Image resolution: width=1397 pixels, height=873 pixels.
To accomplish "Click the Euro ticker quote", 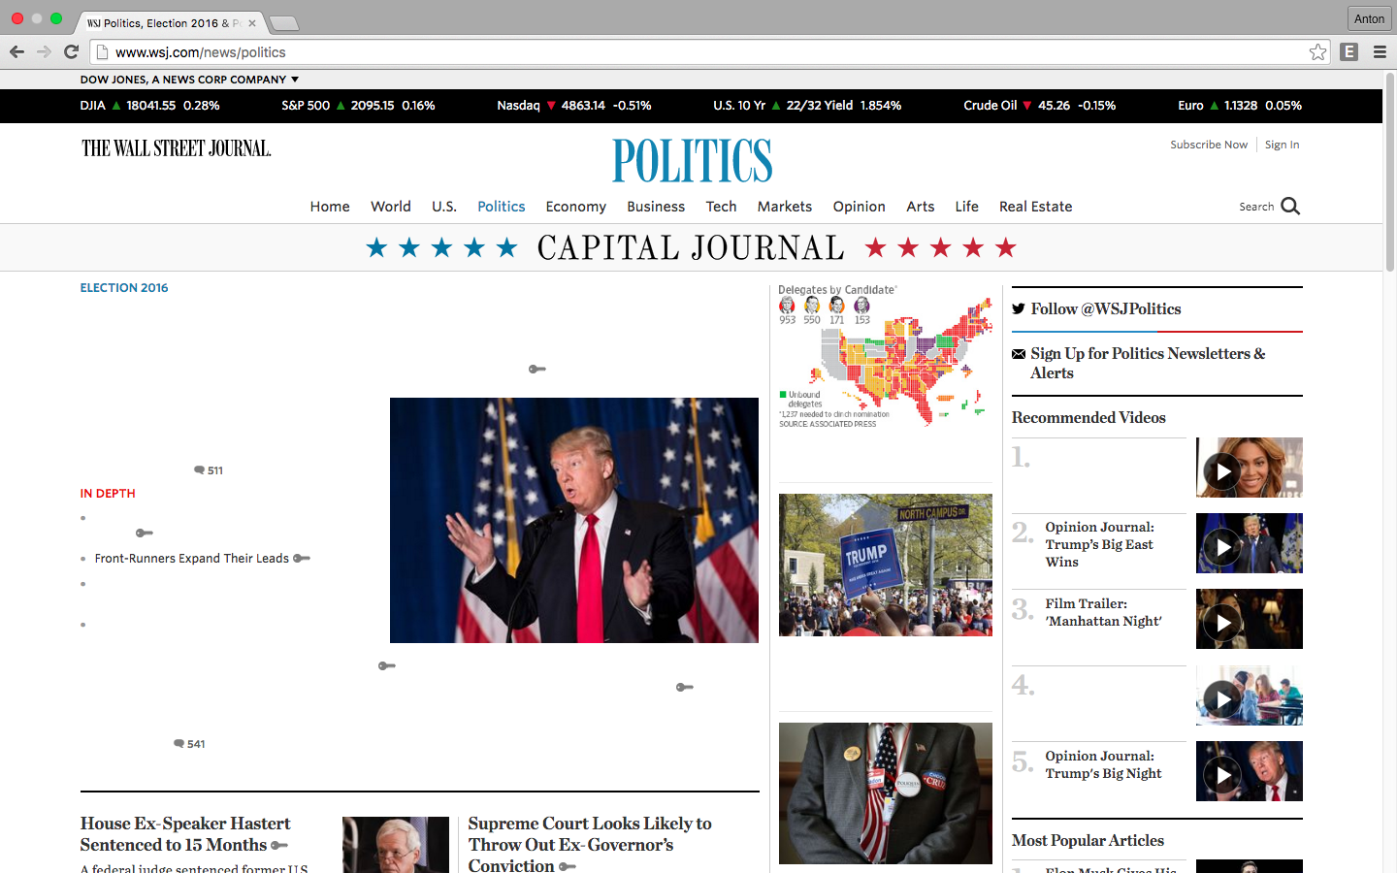I will point(1240,106).
